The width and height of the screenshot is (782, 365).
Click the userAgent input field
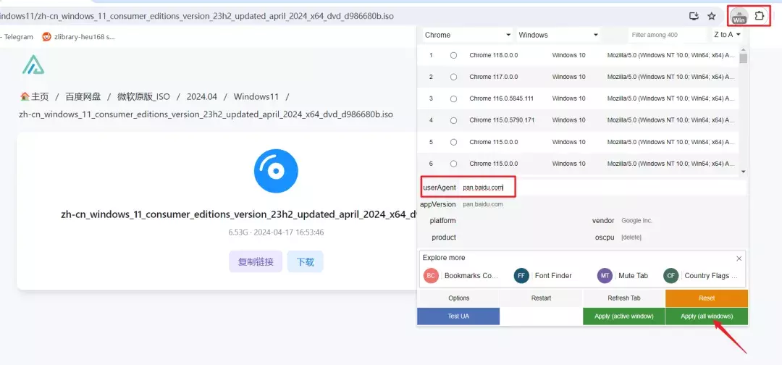(603, 188)
